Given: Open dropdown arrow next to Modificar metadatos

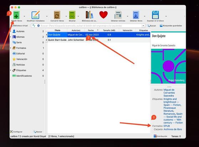Looking at the screenshot, I should coord(47,16).
